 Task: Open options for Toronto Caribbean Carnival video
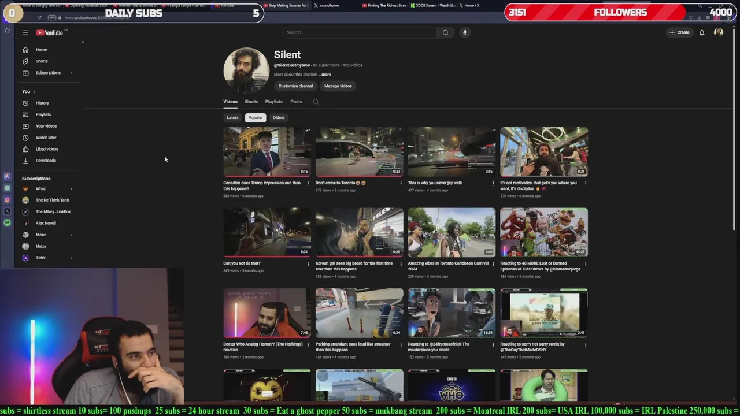(493, 264)
